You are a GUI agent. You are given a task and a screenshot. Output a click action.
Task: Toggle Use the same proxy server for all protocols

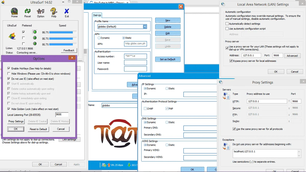(234, 129)
